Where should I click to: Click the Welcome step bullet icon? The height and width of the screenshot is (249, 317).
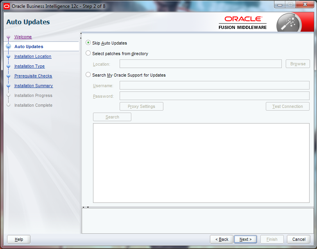point(8,37)
